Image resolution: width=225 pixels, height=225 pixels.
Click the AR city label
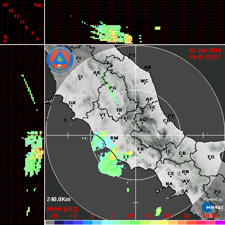click(x=97, y=73)
